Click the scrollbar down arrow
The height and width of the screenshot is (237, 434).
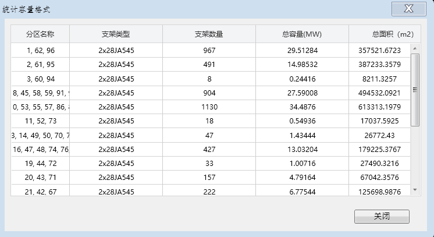[415, 190]
